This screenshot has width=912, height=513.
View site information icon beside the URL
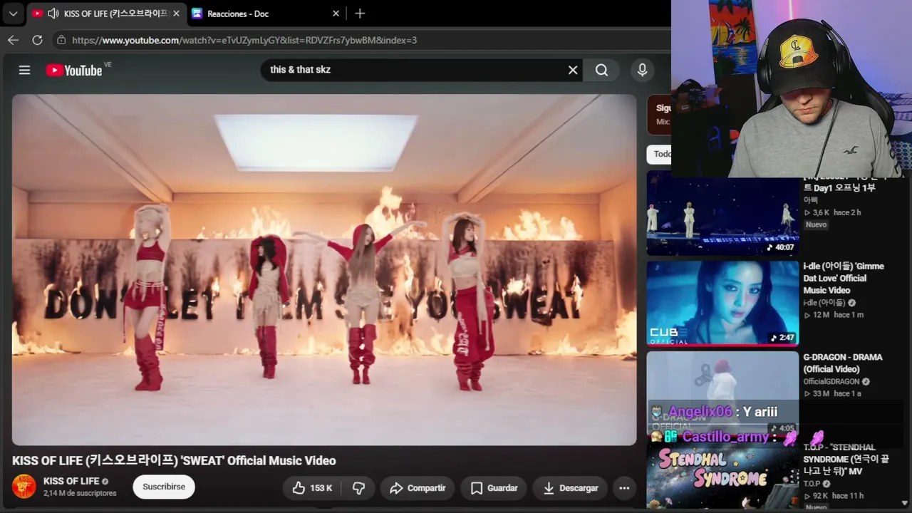pyautogui.click(x=61, y=40)
